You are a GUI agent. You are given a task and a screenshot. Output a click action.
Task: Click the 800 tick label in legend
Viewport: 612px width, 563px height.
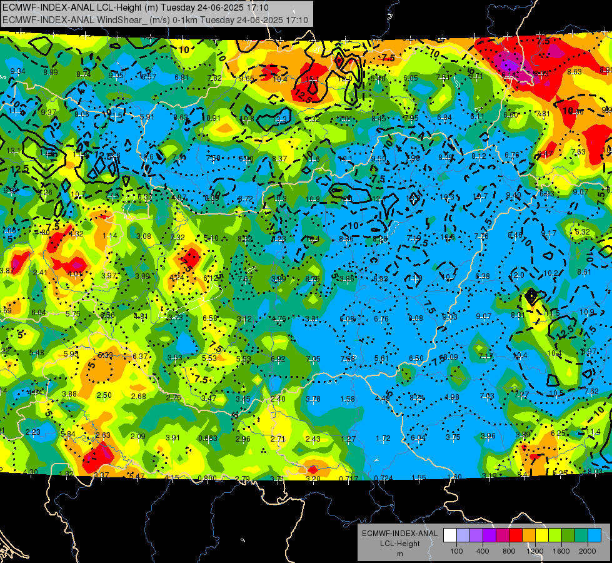pos(509,551)
